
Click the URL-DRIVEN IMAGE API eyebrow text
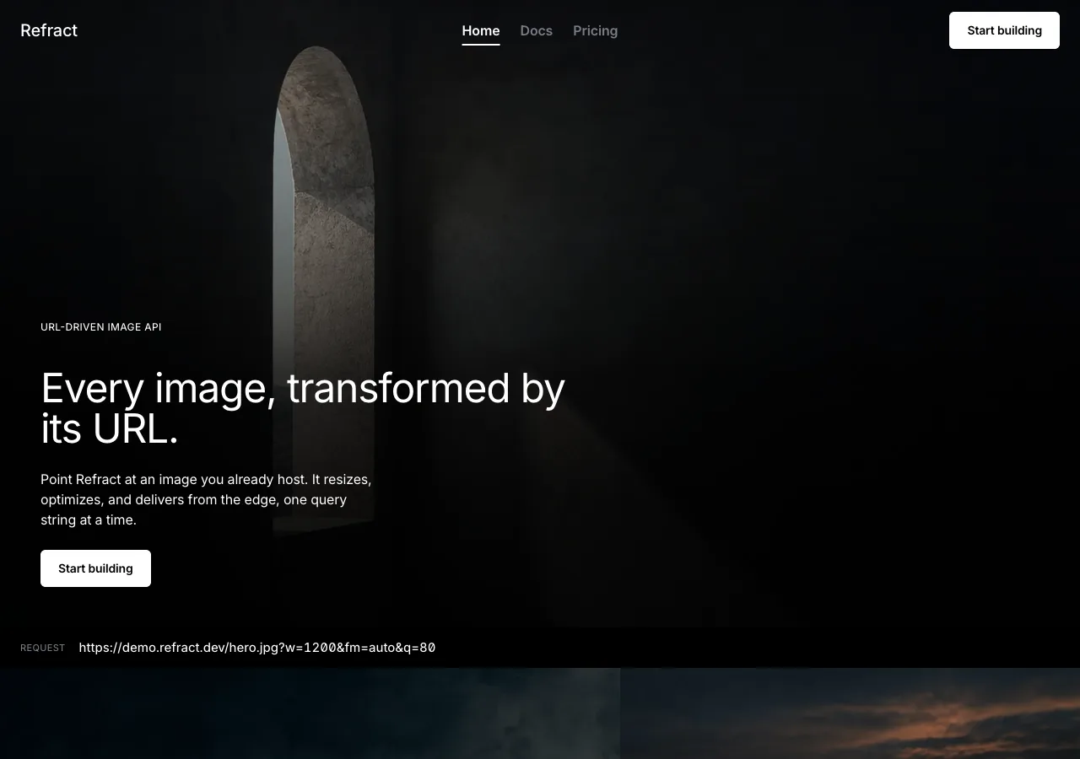(x=101, y=327)
